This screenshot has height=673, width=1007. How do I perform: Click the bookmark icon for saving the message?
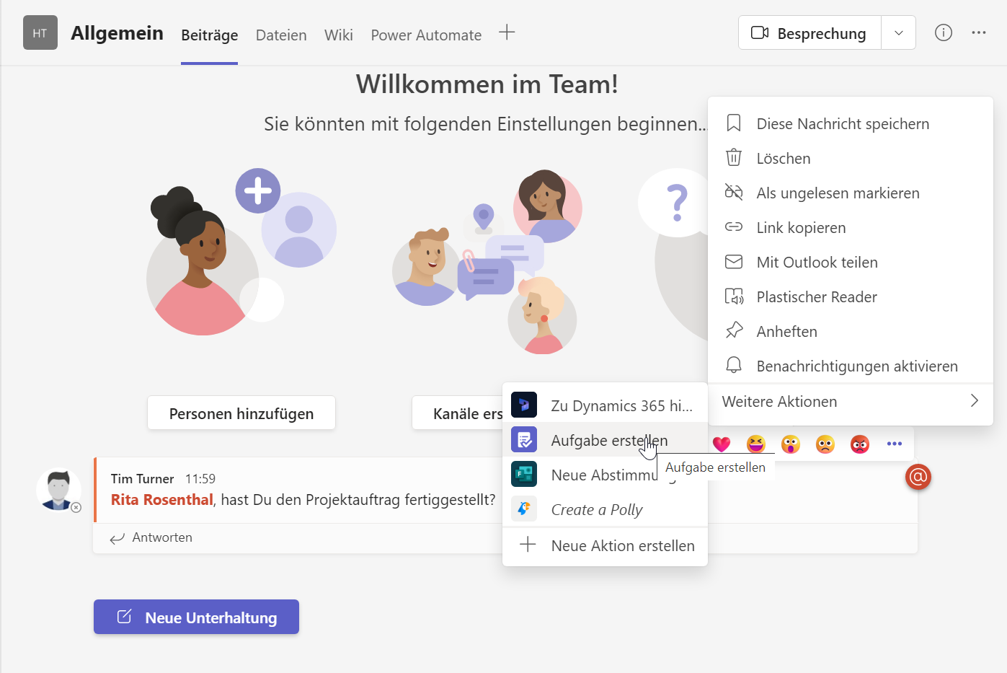pos(734,123)
